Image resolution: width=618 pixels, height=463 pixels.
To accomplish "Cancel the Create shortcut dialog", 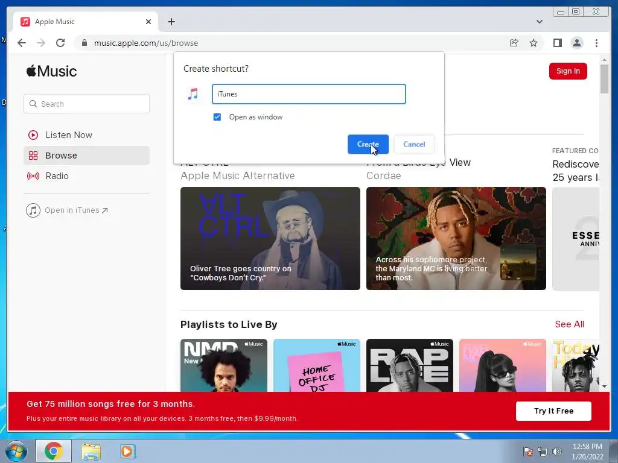I will pos(414,144).
